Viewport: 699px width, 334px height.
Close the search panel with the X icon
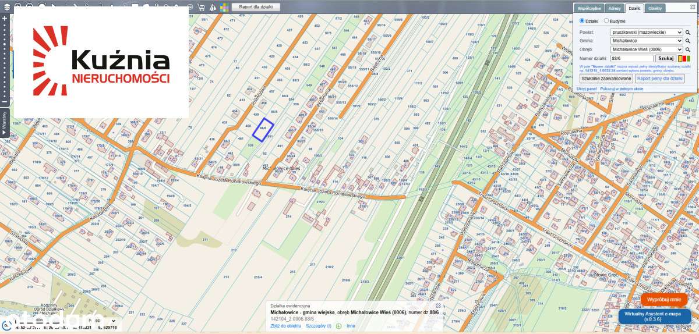[x=693, y=8]
